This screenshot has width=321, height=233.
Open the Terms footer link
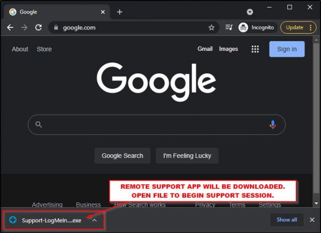pos(237,205)
